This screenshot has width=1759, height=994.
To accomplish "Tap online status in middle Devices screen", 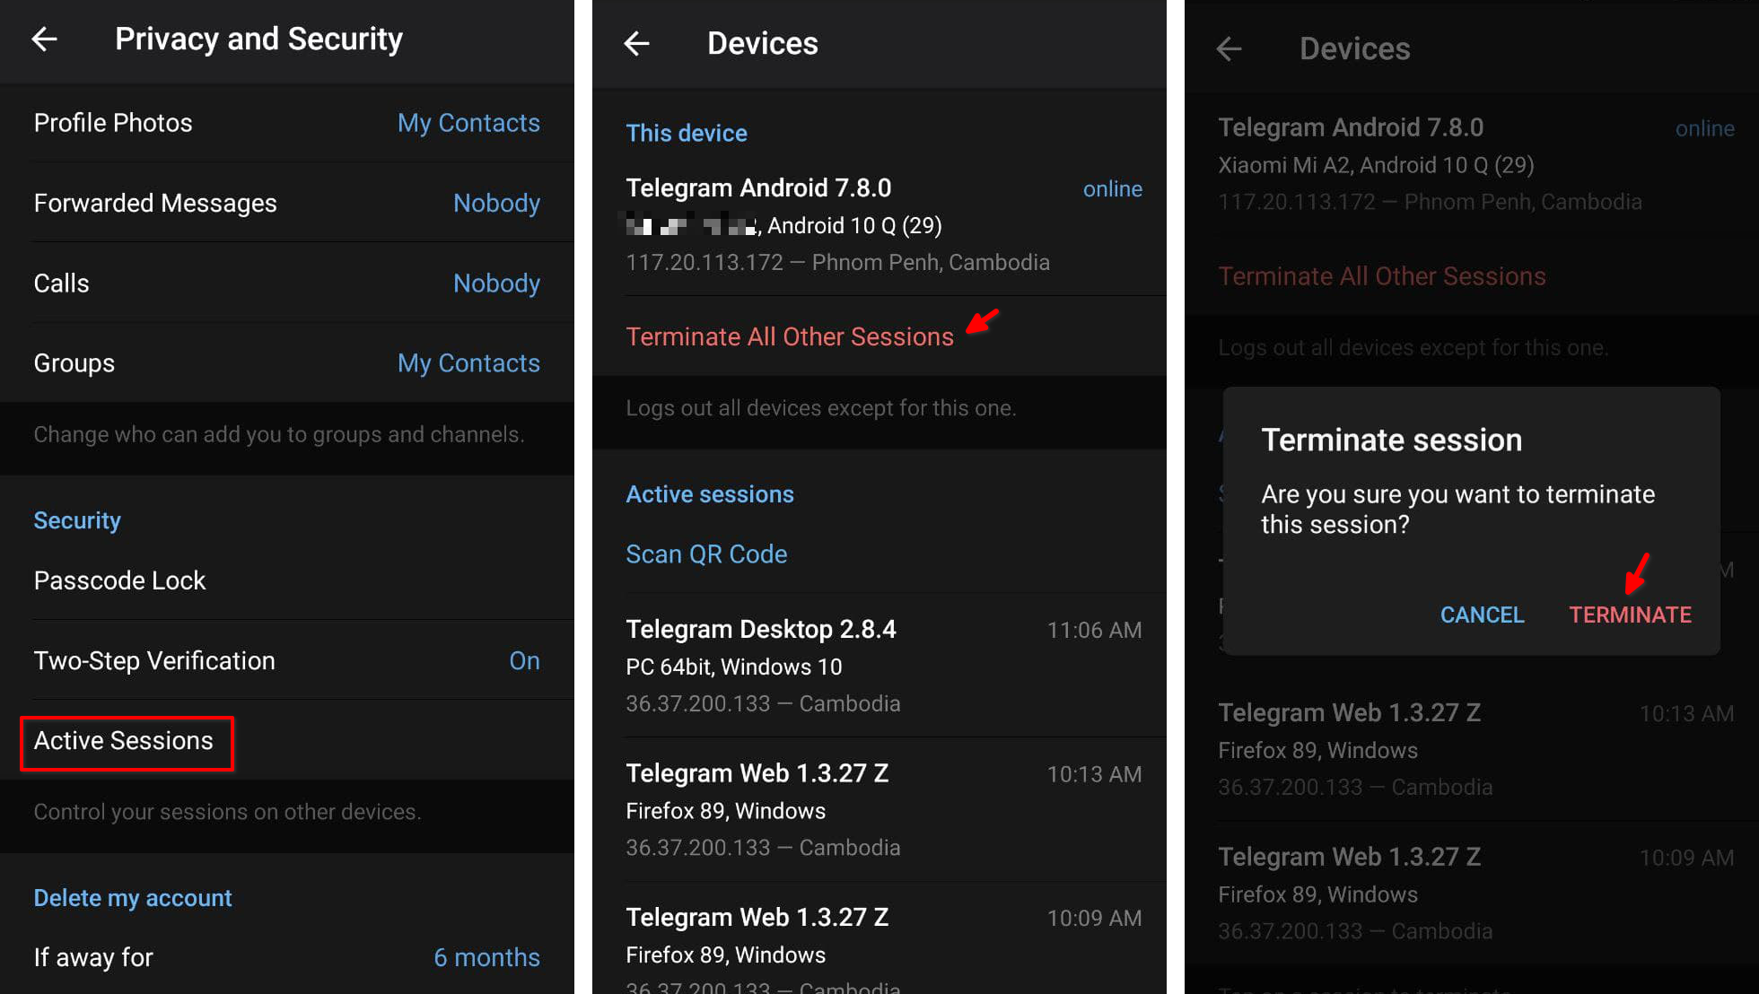I will tap(1112, 188).
